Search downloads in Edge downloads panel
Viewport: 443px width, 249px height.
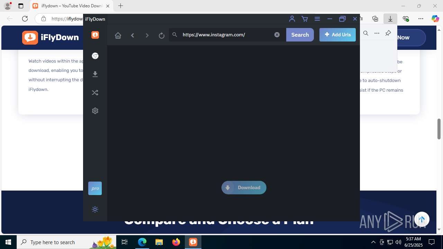(366, 33)
